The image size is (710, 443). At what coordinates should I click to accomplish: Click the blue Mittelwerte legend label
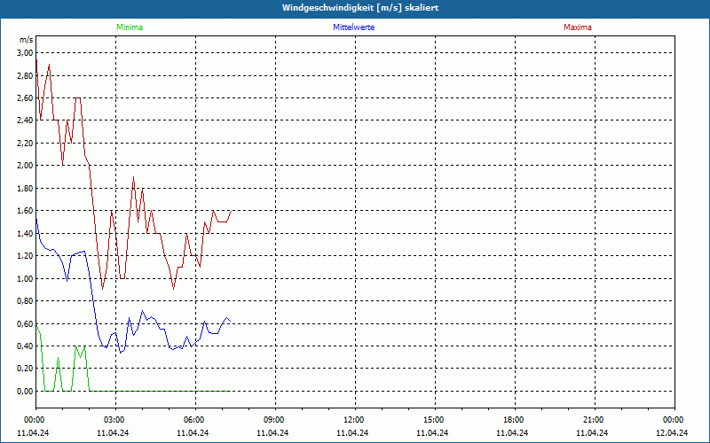coord(353,27)
